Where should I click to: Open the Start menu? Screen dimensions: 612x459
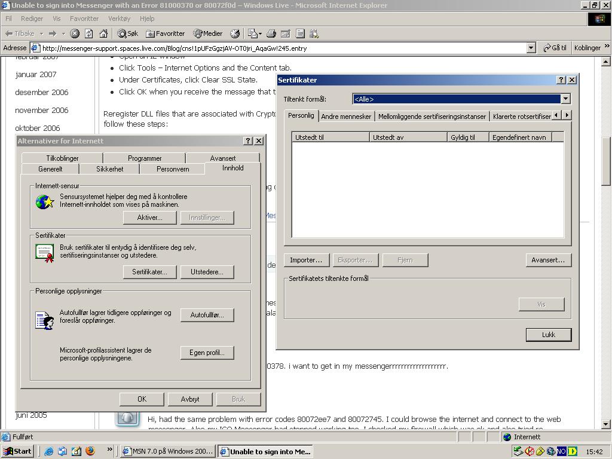click(x=17, y=451)
